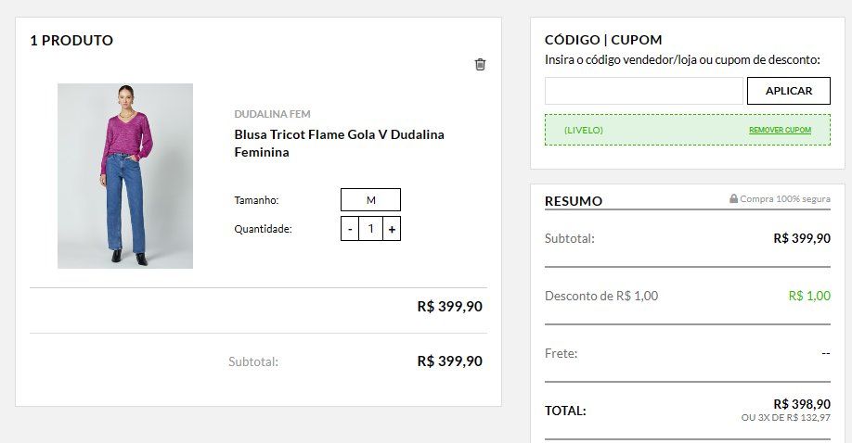The width and height of the screenshot is (852, 443).
Task: Click the Compra 100% segura text
Action: pos(784,198)
